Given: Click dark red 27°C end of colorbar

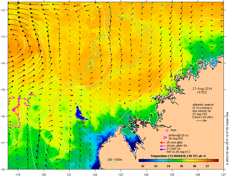Looking at the screenshot, I should [216, 161].
